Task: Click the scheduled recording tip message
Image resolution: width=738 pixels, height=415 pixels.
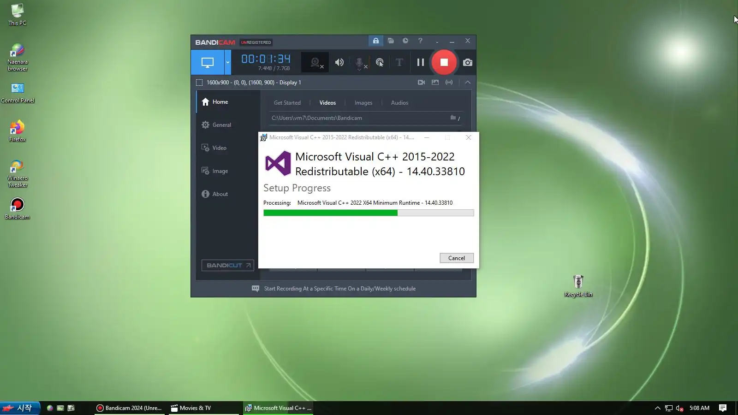Action: click(340, 289)
